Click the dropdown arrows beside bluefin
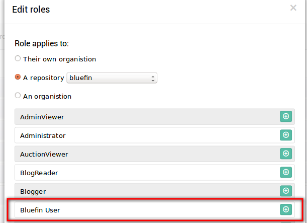This screenshot has height=223, width=307. pyautogui.click(x=153, y=78)
